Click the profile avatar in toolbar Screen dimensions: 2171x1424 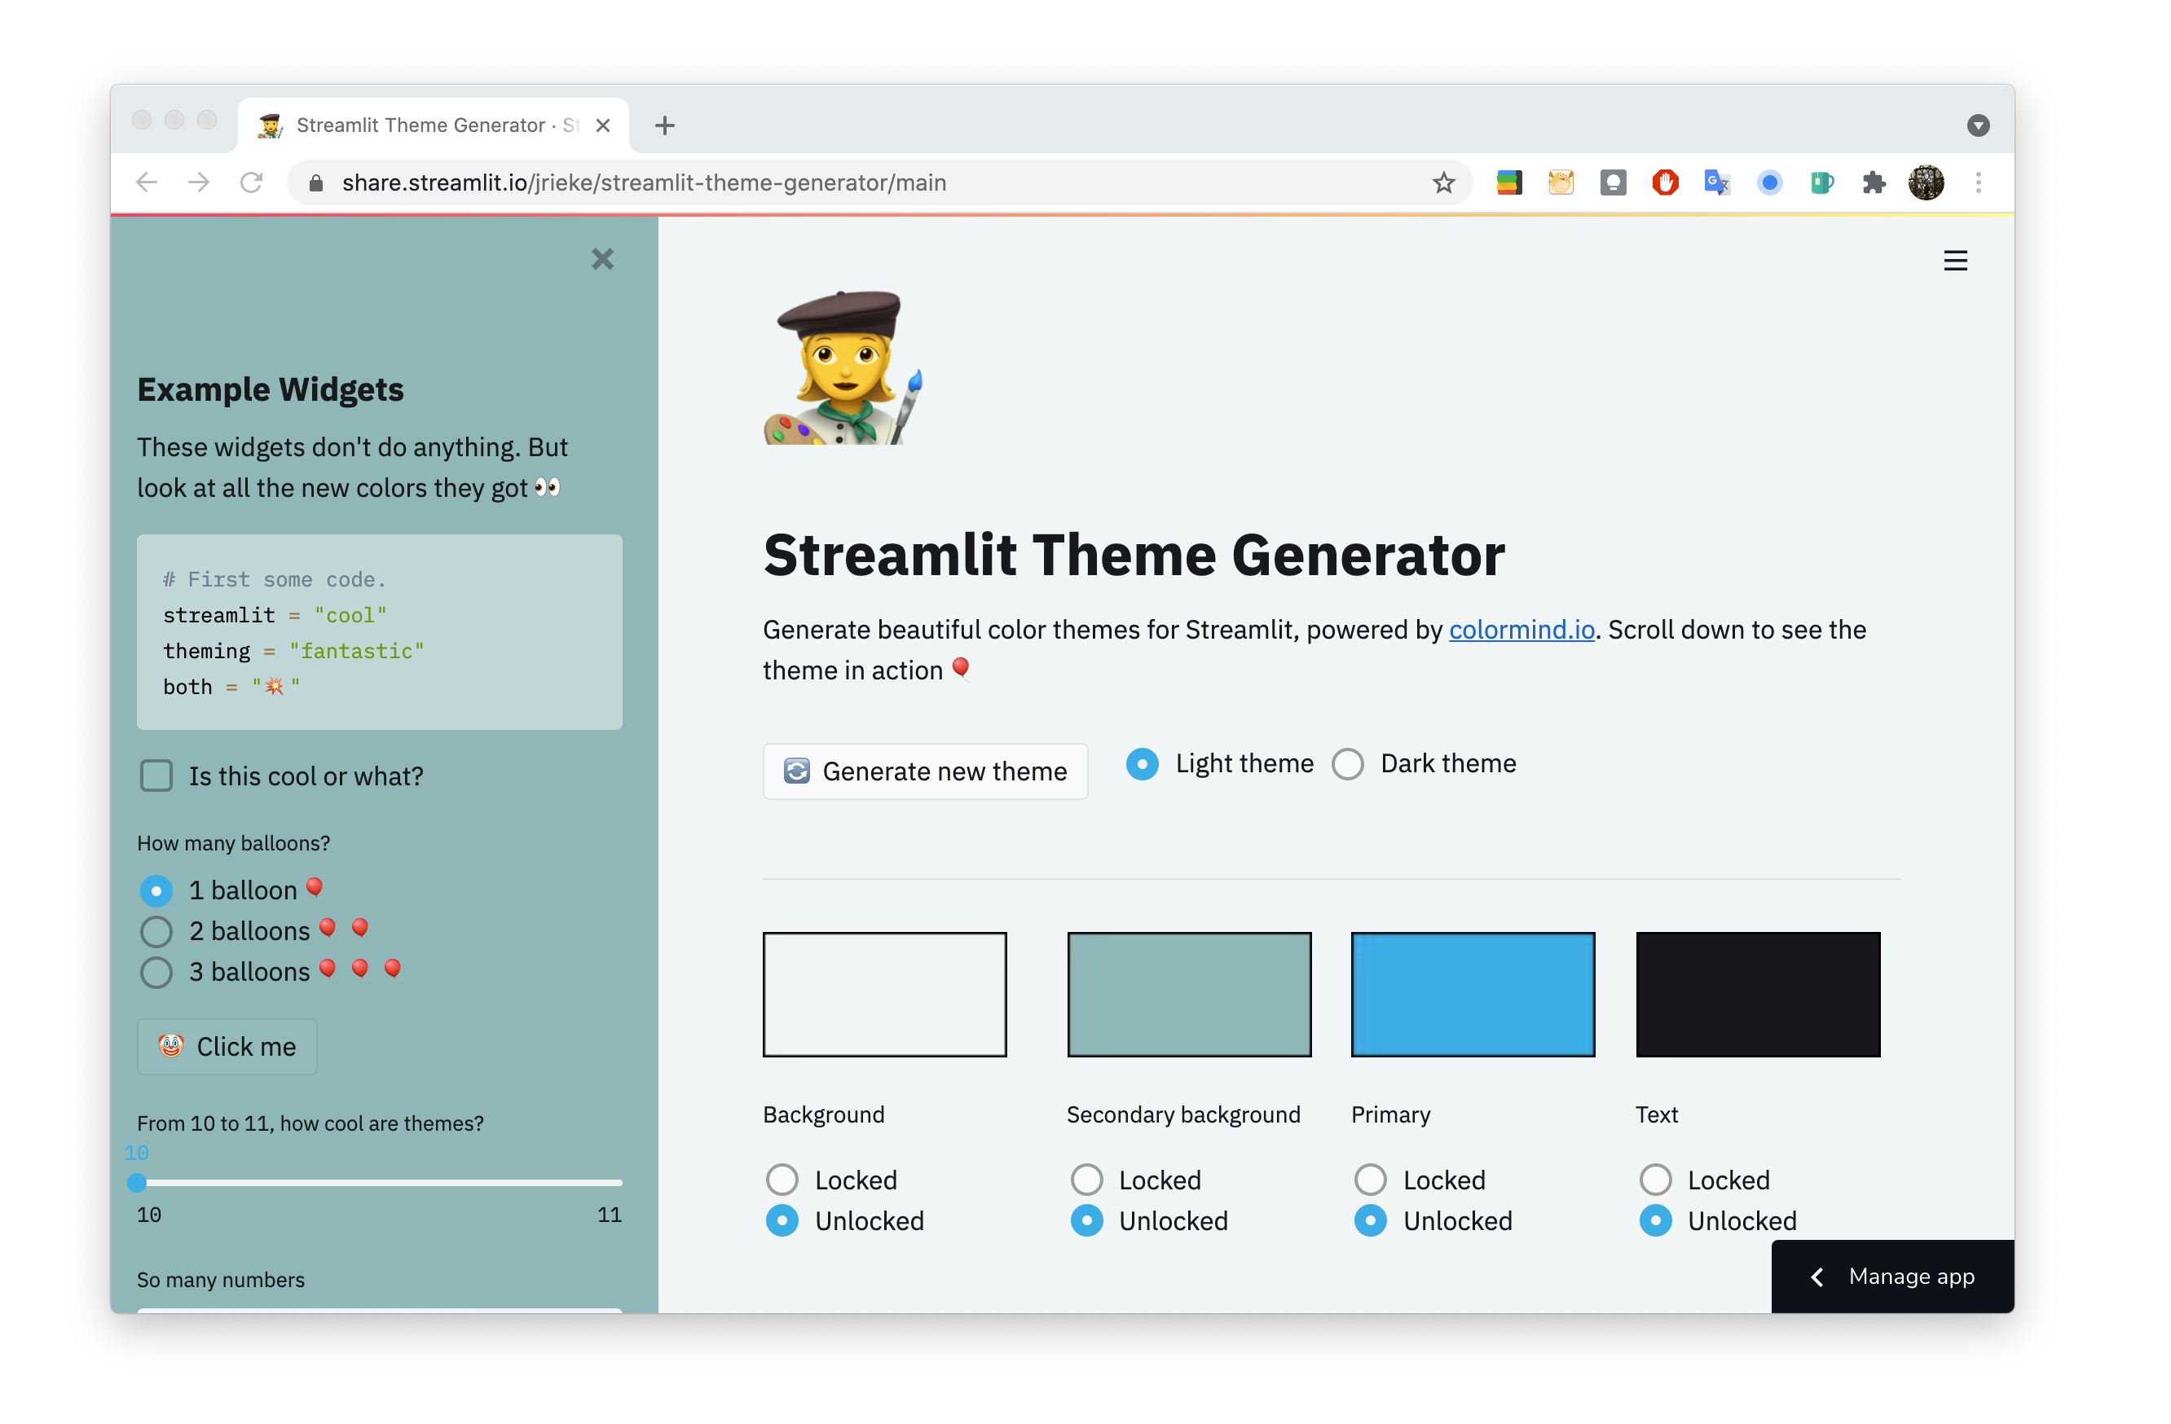[1926, 183]
